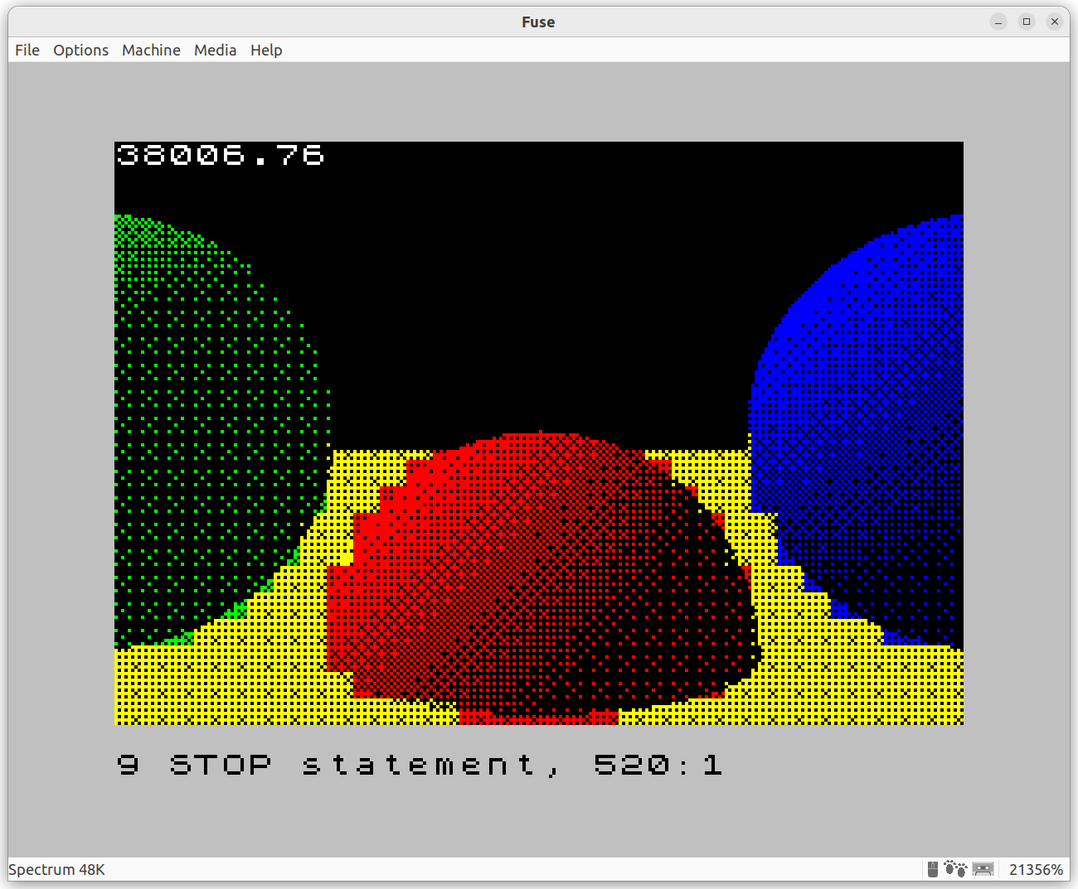The height and width of the screenshot is (889, 1078).
Task: Close the Fuse emulator window
Action: (1055, 22)
